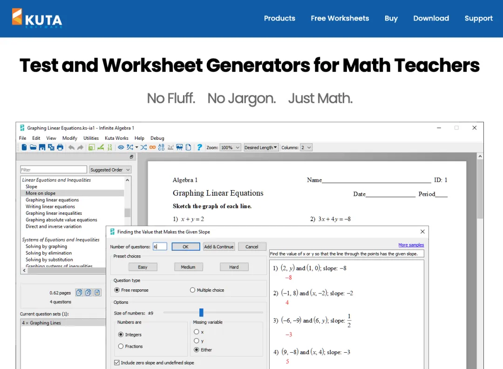Image resolution: width=503 pixels, height=369 pixels.
Task: Click the blue question mark help icon
Action: [x=199, y=147]
